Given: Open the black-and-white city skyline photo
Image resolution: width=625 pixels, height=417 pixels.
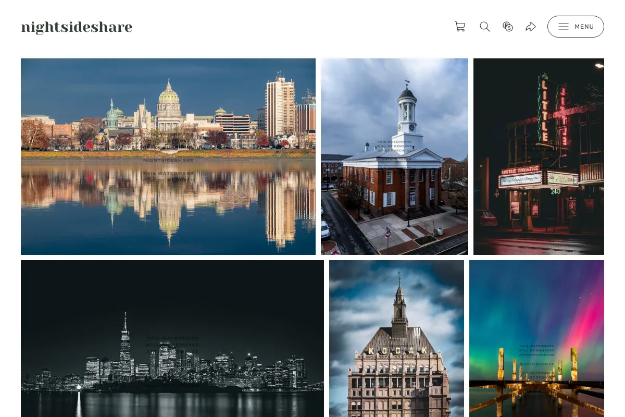Looking at the screenshot, I should 172,338.
